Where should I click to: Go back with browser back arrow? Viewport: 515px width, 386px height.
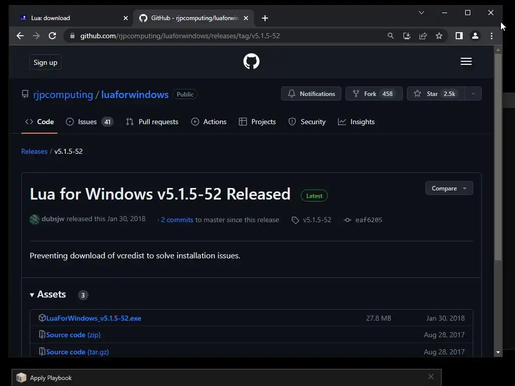[20, 36]
